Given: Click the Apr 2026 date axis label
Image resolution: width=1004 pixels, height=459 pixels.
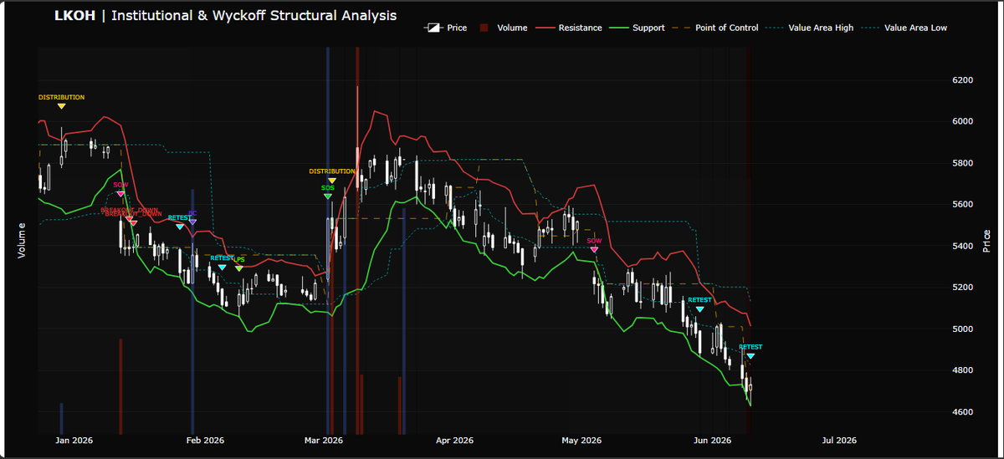Looking at the screenshot, I should (x=455, y=441).
